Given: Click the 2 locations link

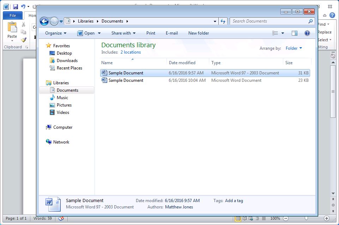Looking at the screenshot, I should click(x=131, y=52).
